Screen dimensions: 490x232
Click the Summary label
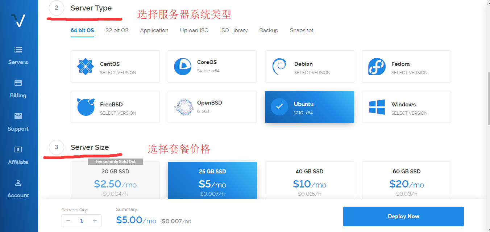click(127, 210)
